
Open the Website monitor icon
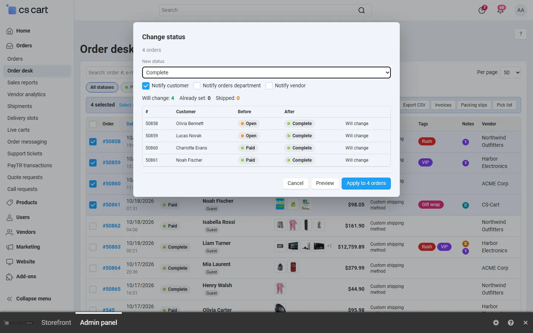[x=10, y=262]
